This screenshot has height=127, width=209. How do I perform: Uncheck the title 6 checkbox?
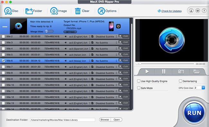[x=3, y=61]
